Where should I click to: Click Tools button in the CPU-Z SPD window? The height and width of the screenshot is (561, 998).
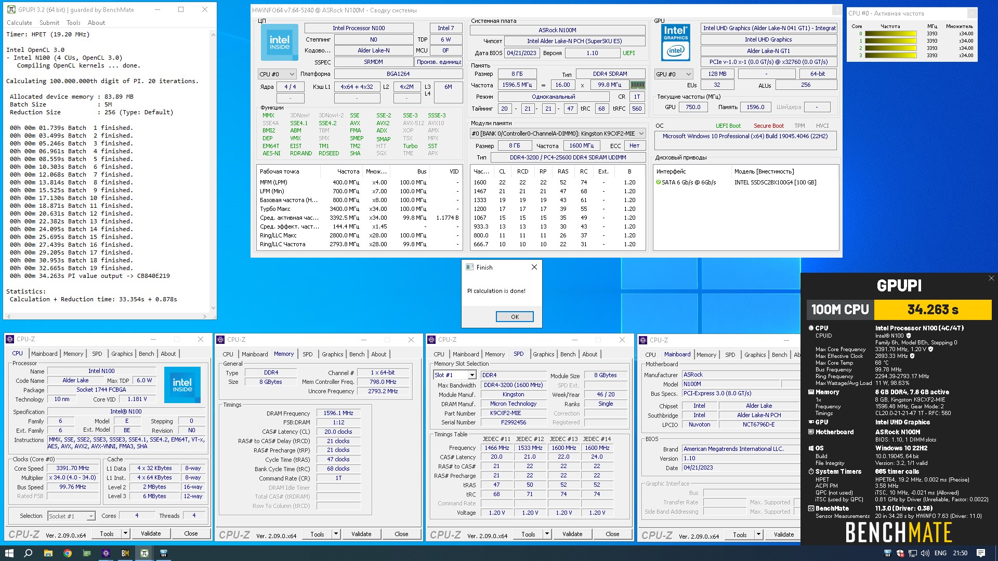coord(528,534)
